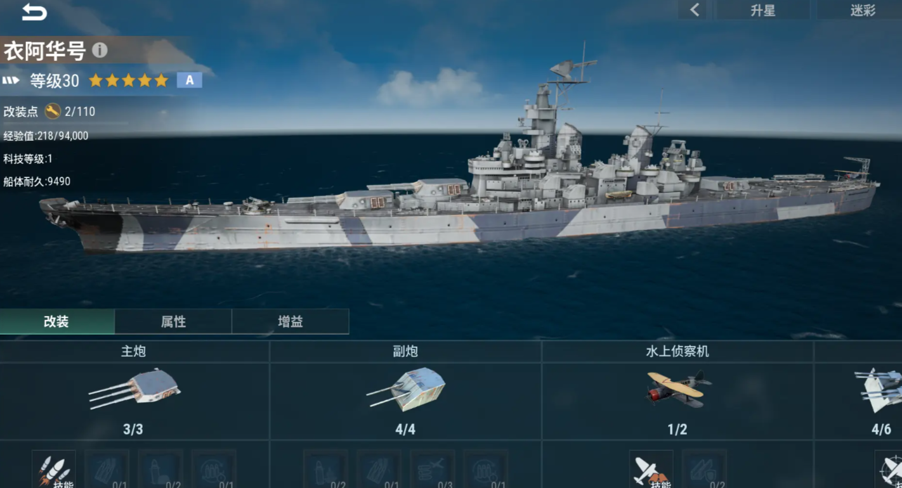This screenshot has width=902, height=488.
Task: Switch to the 属性 tab
Action: click(x=173, y=321)
